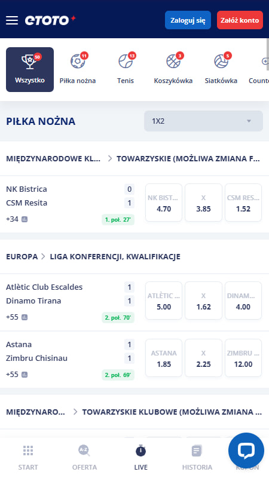Open statistics icon for Astana match
269x478 pixels.
point(25,375)
